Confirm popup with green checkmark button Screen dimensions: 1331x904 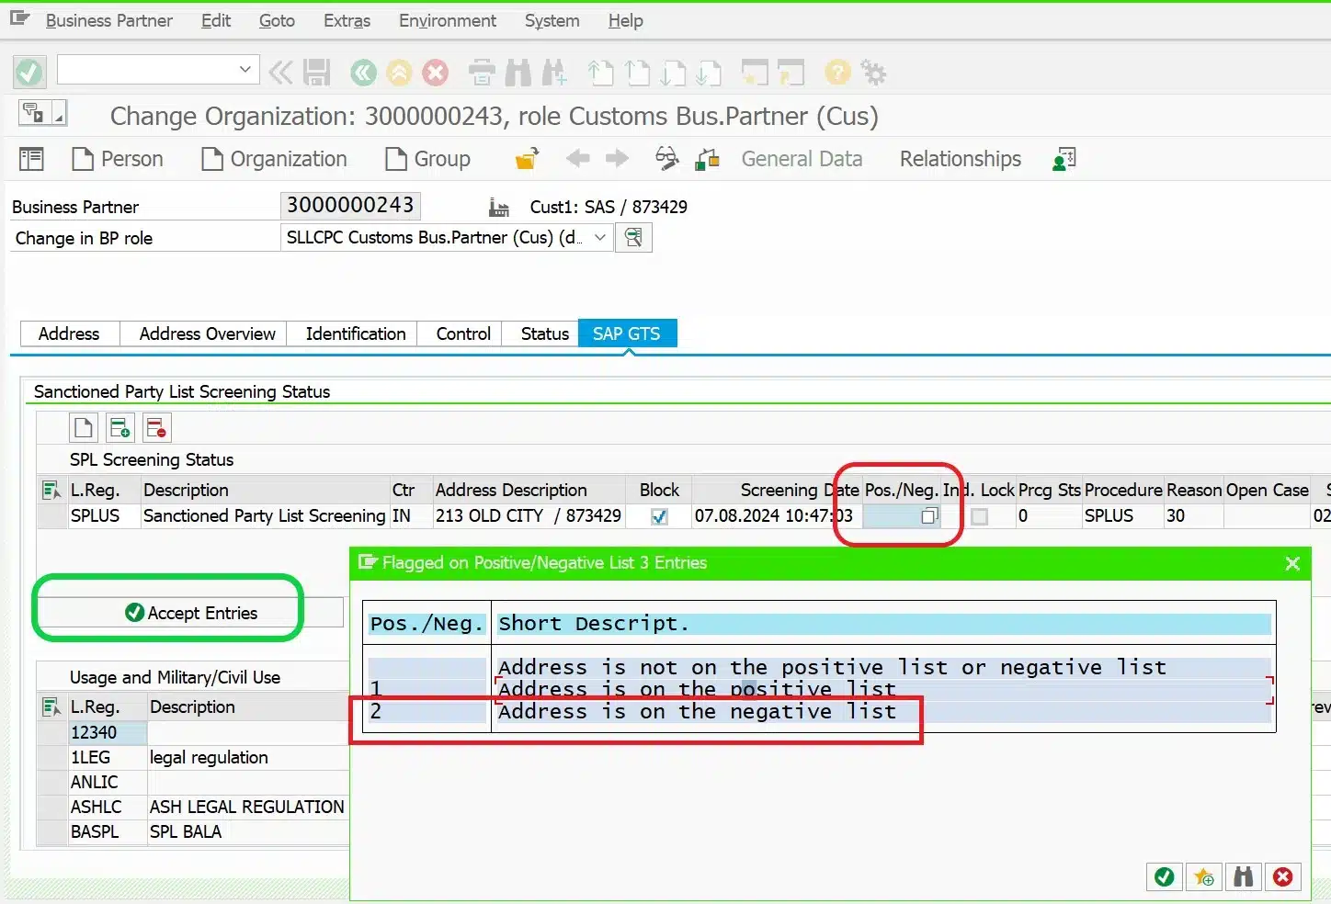[x=1165, y=877]
